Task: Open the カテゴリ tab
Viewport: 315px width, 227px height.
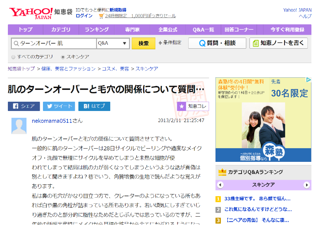Action: 61,29
